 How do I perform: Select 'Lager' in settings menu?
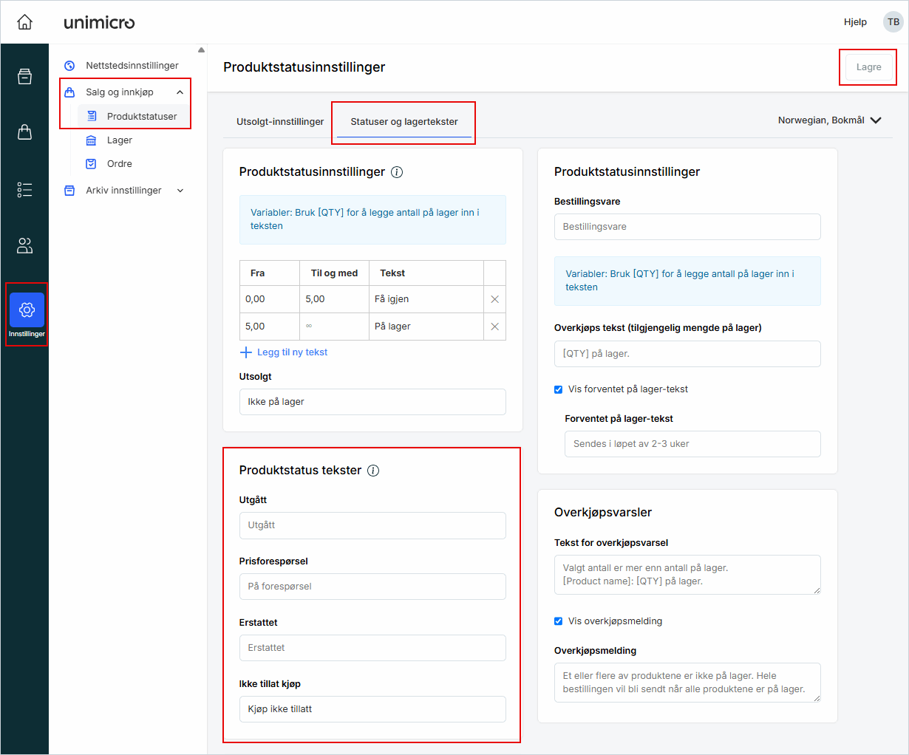click(x=119, y=140)
